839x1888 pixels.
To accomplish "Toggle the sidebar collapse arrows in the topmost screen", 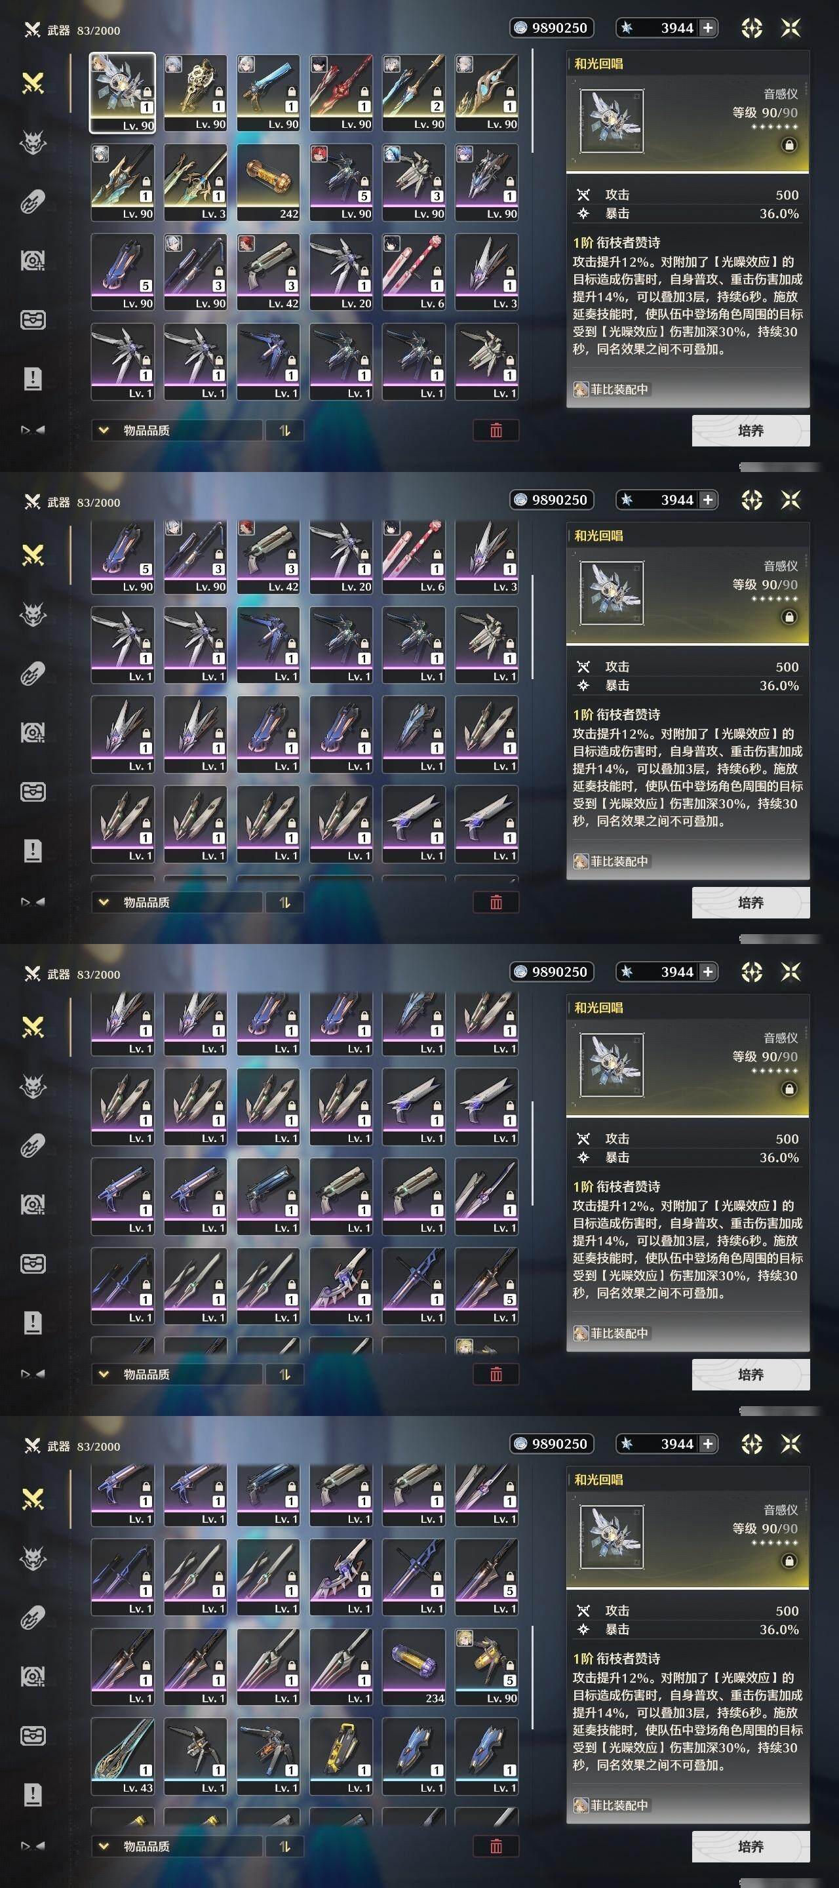I will pyautogui.click(x=33, y=430).
